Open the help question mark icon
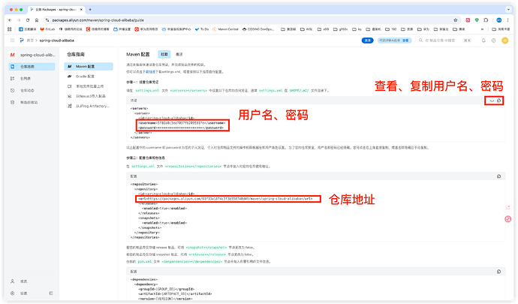 click(x=493, y=41)
